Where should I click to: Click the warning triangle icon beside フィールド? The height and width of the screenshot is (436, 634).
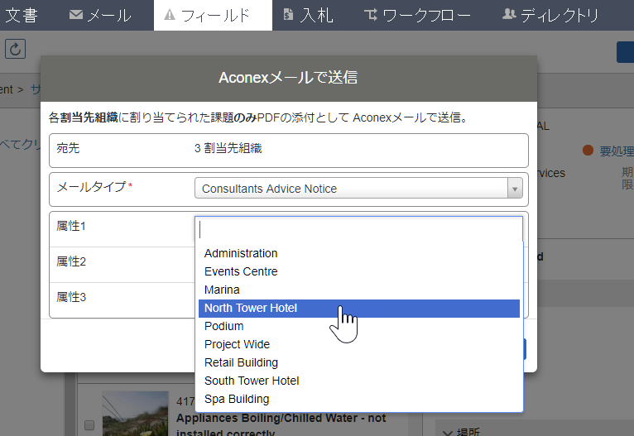pos(170,15)
